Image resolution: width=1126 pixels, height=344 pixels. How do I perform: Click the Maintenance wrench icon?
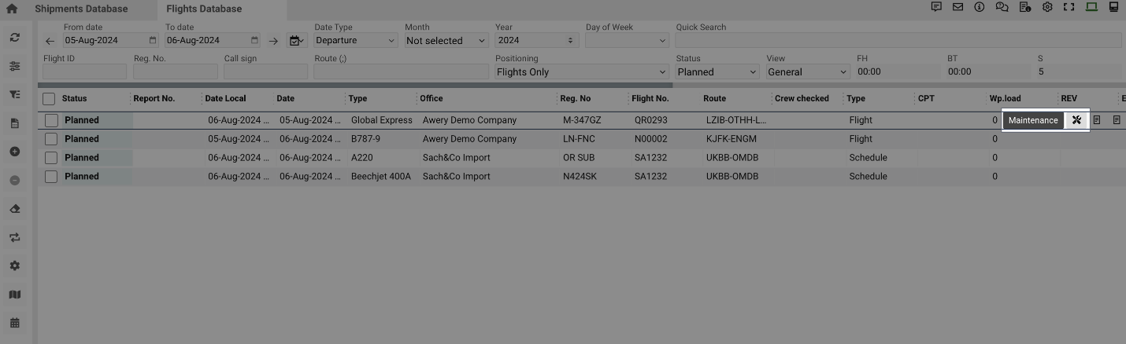(x=1076, y=120)
